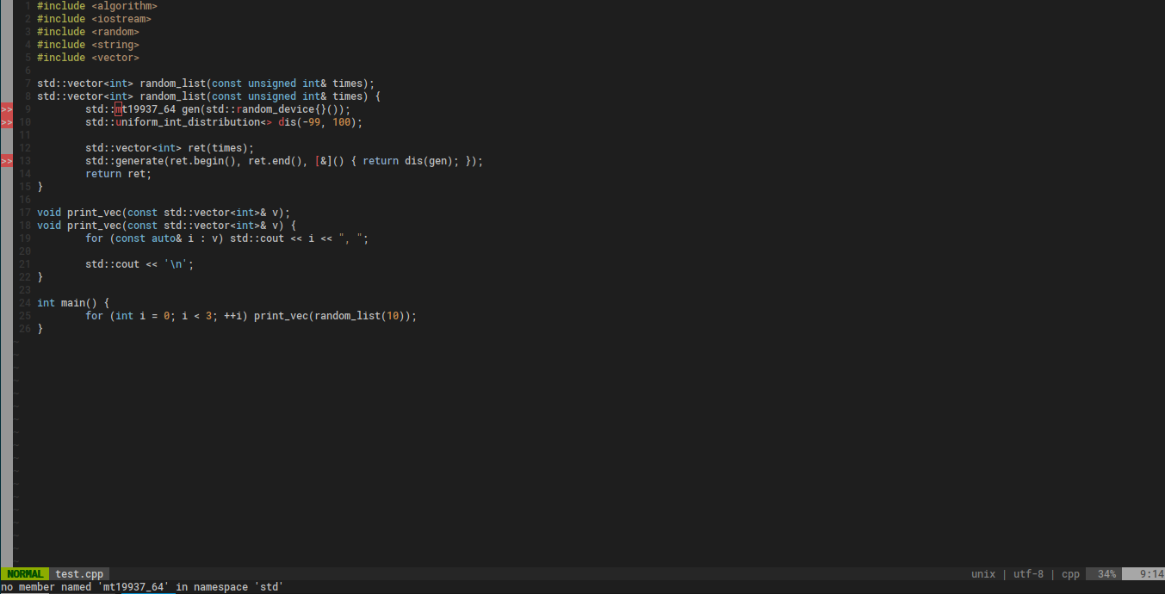This screenshot has width=1165, height=594.
Task: Click the unix file format status entry
Action: 983,574
